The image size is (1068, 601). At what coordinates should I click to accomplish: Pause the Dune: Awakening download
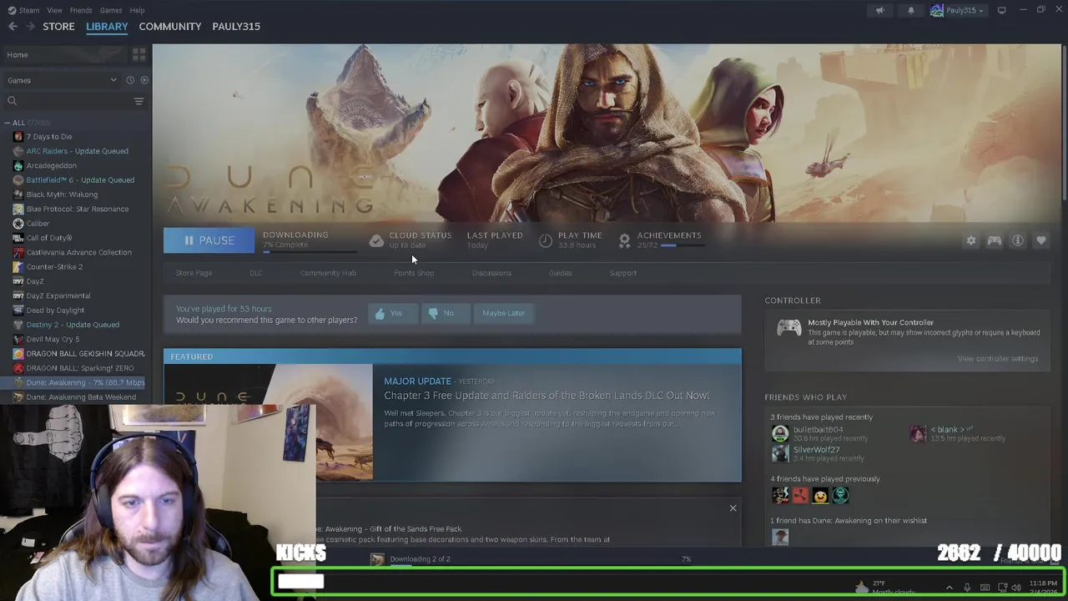[x=209, y=240]
